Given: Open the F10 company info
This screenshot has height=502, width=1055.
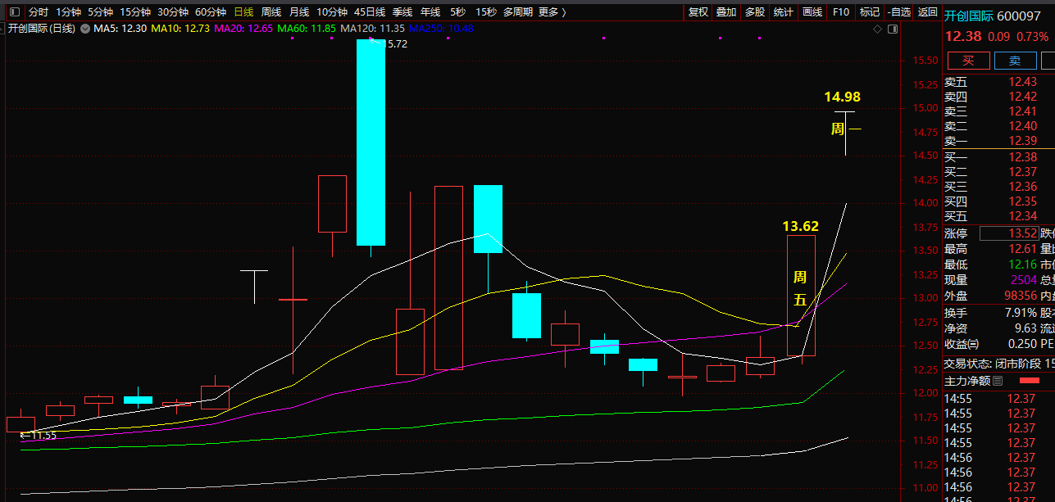Looking at the screenshot, I should (841, 12).
